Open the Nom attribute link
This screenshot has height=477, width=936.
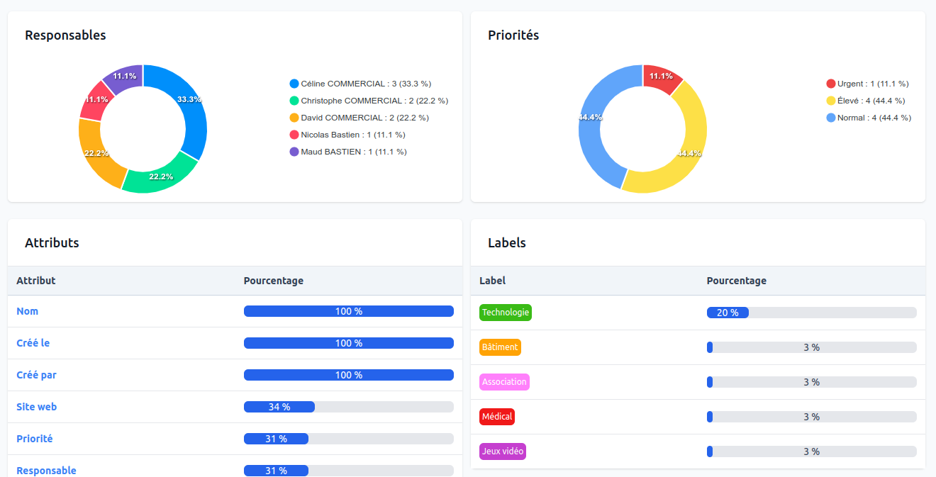(x=28, y=311)
